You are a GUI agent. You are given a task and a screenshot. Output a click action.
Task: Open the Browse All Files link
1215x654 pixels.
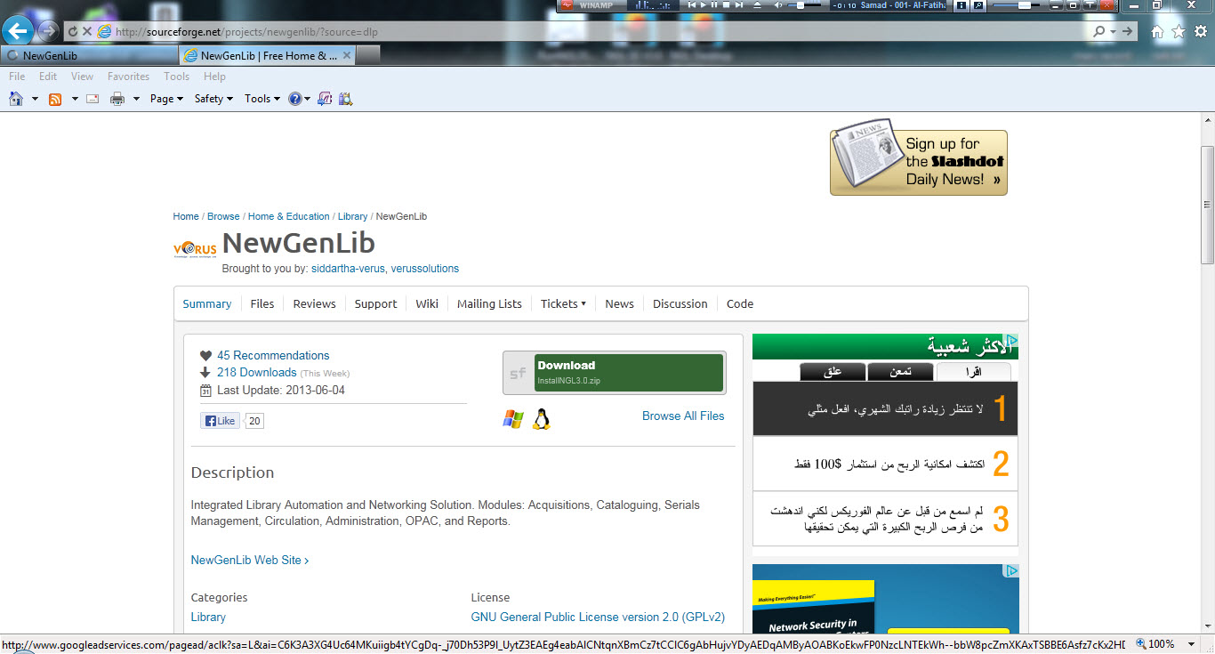click(683, 416)
